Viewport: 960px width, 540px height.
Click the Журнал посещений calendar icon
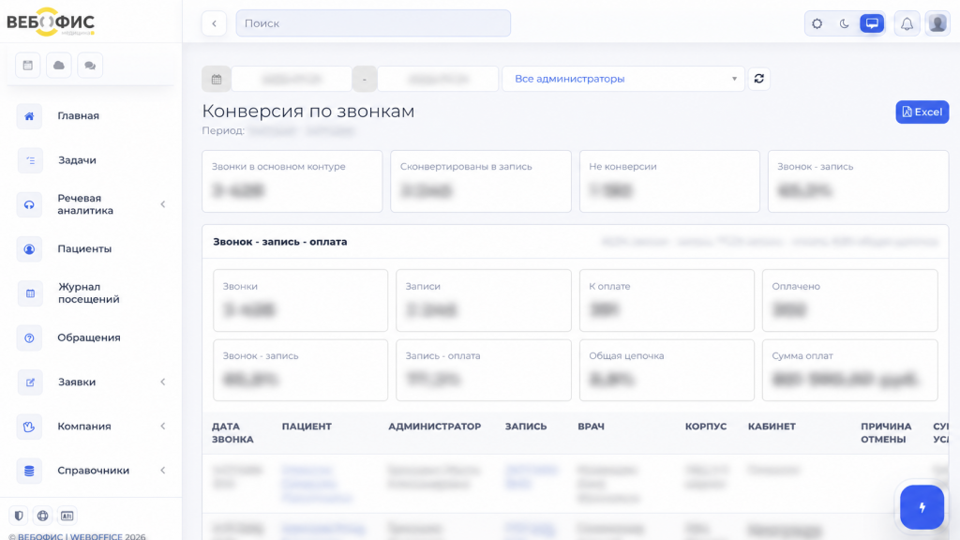click(29, 293)
